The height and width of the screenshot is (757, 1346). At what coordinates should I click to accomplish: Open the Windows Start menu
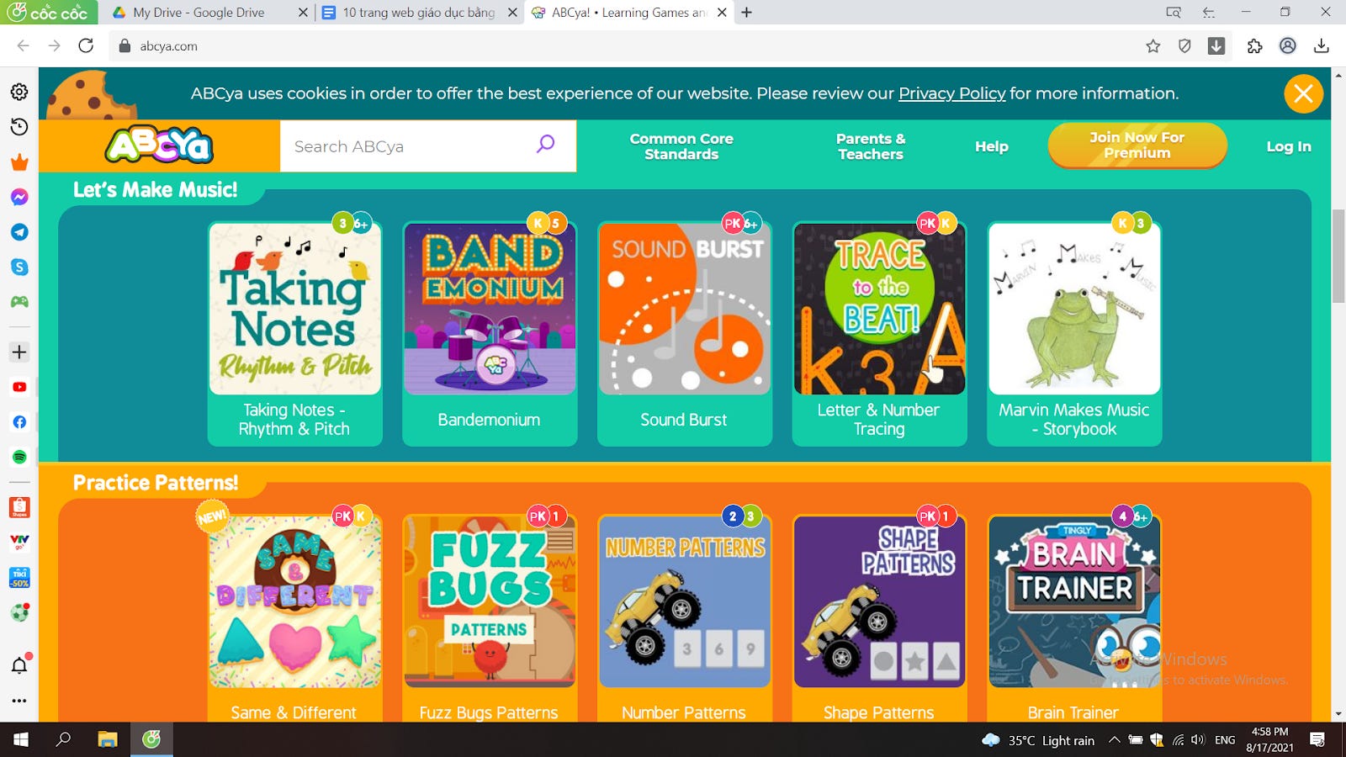pos(20,739)
